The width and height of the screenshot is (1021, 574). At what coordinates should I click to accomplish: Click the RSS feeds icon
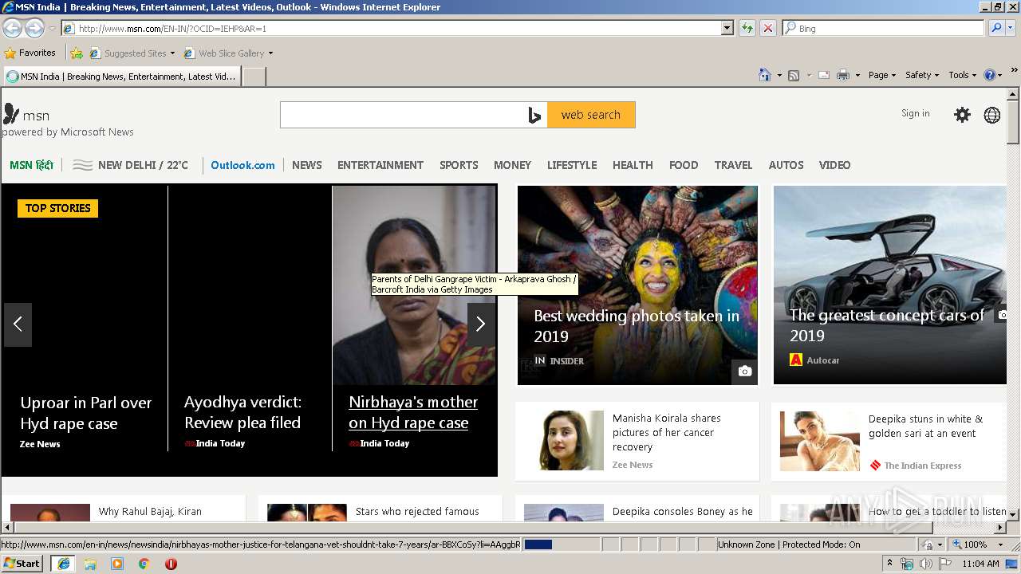tap(794, 75)
